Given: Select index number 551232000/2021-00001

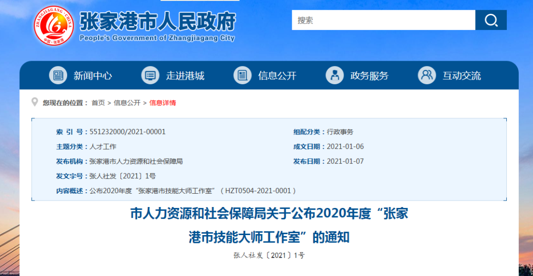Looking at the screenshot, I should click(x=127, y=132).
